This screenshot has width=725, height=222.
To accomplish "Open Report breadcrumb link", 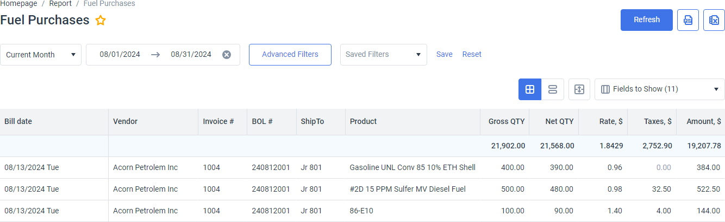I will point(60,4).
